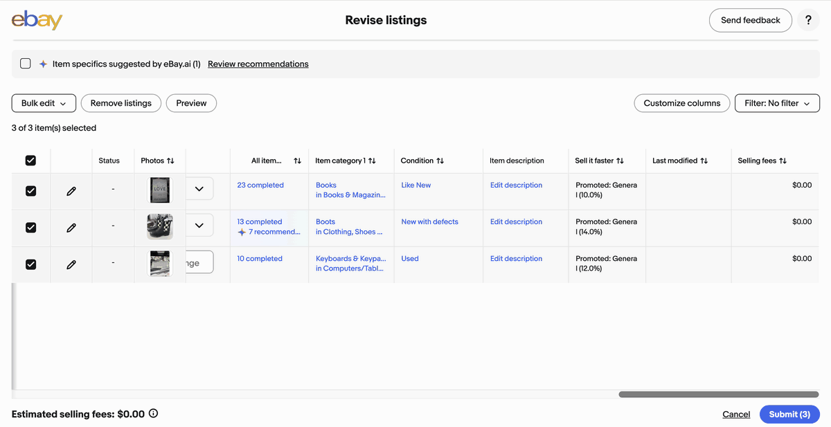Click the boots photo thumbnail

tap(160, 226)
